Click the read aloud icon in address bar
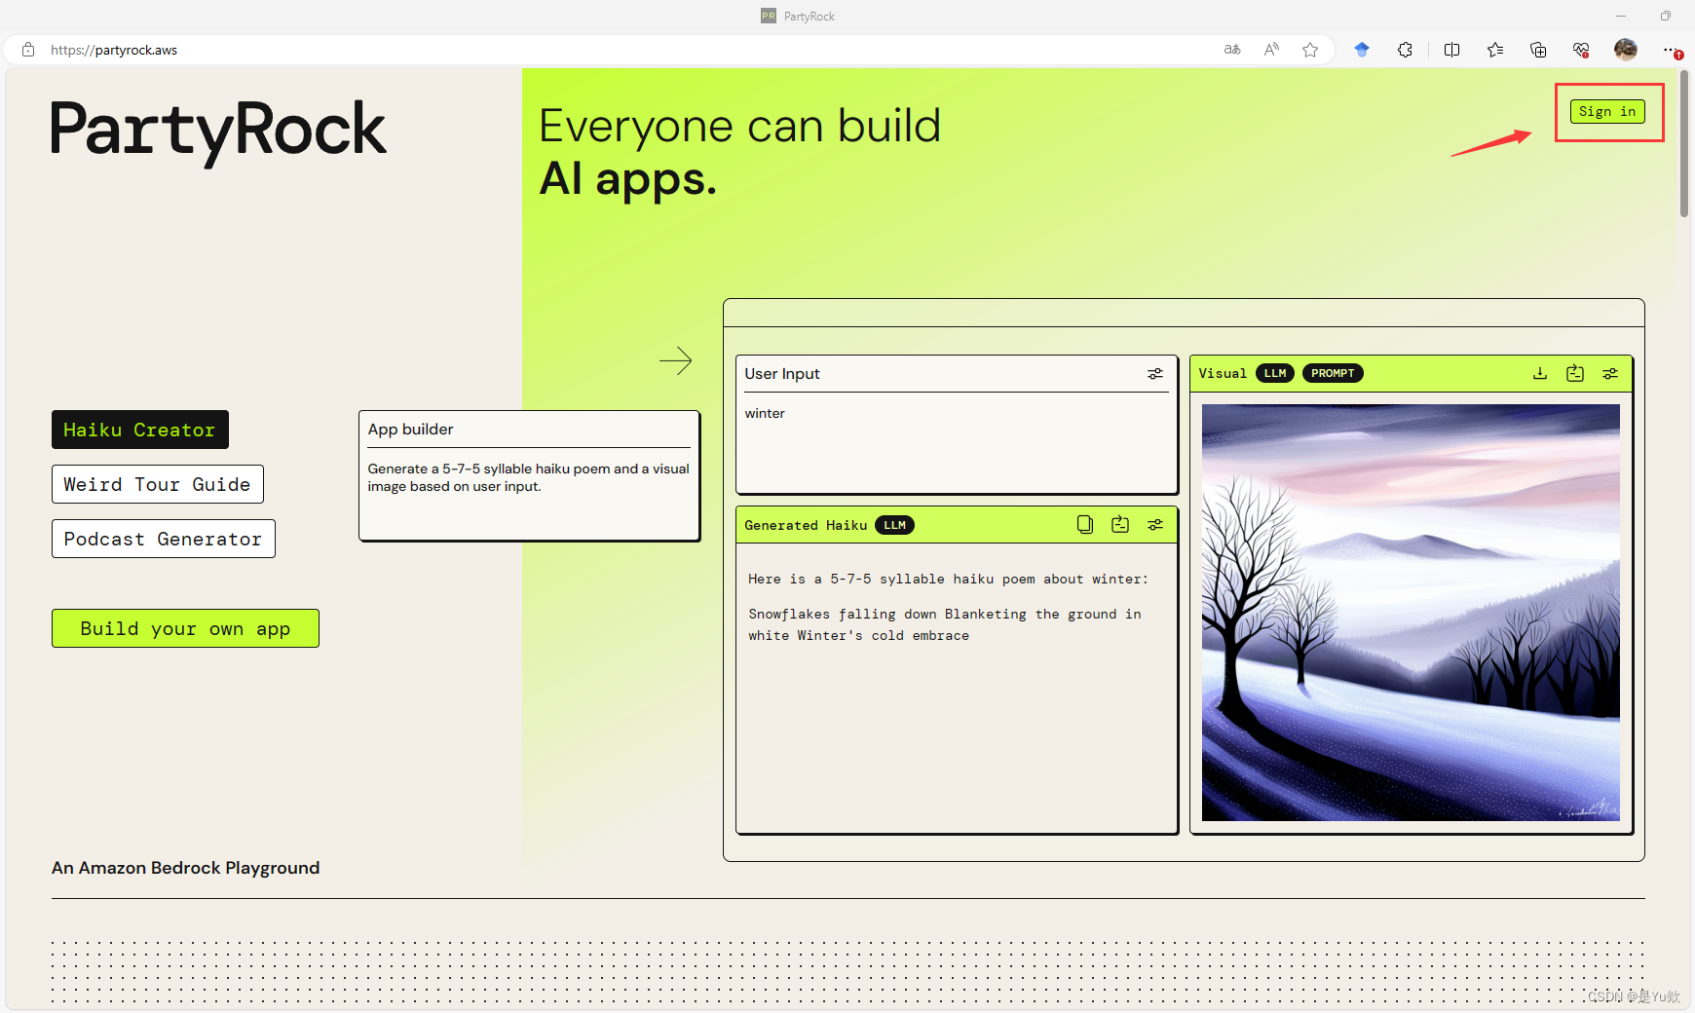The width and height of the screenshot is (1695, 1013). pos(1271,50)
